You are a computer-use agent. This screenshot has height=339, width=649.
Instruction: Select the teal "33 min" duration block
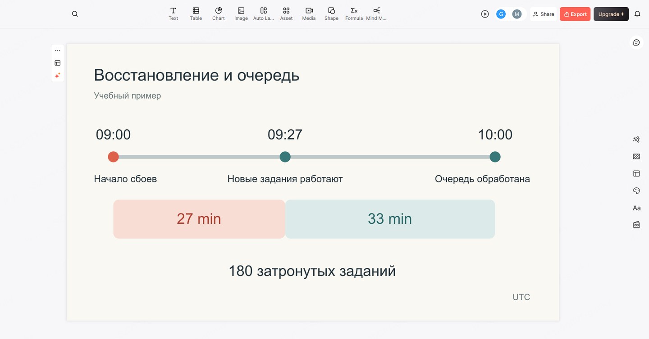coord(390,219)
